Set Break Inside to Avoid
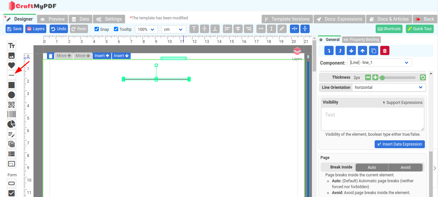Viewport: 438px width, 197px height. tap(405, 167)
